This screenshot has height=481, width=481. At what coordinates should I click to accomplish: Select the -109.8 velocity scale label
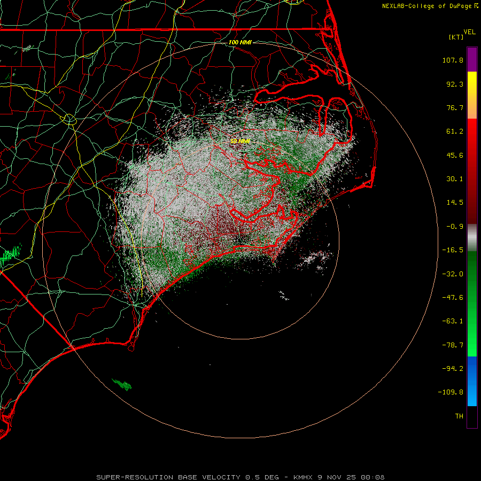(451, 392)
